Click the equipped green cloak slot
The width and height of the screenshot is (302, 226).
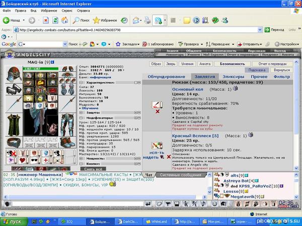click(x=14, y=125)
